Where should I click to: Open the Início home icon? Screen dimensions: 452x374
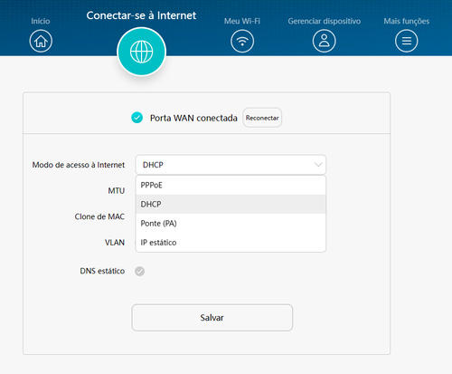[x=41, y=41]
